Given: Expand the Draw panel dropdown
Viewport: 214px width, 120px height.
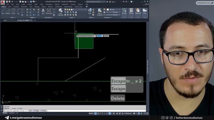Looking at the screenshot, I should tap(13, 18).
